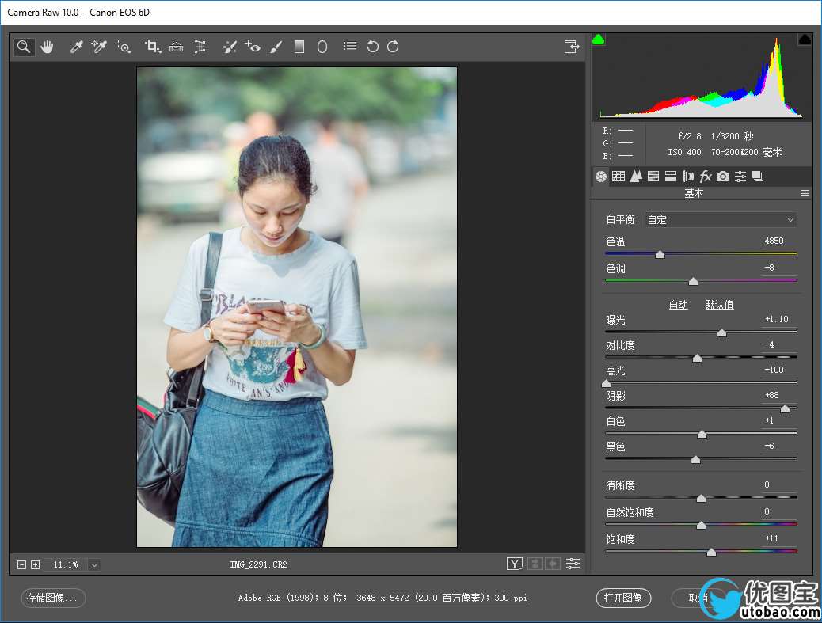Activate the Spot Removal tool
This screenshot has height=623, width=822.
click(x=229, y=47)
